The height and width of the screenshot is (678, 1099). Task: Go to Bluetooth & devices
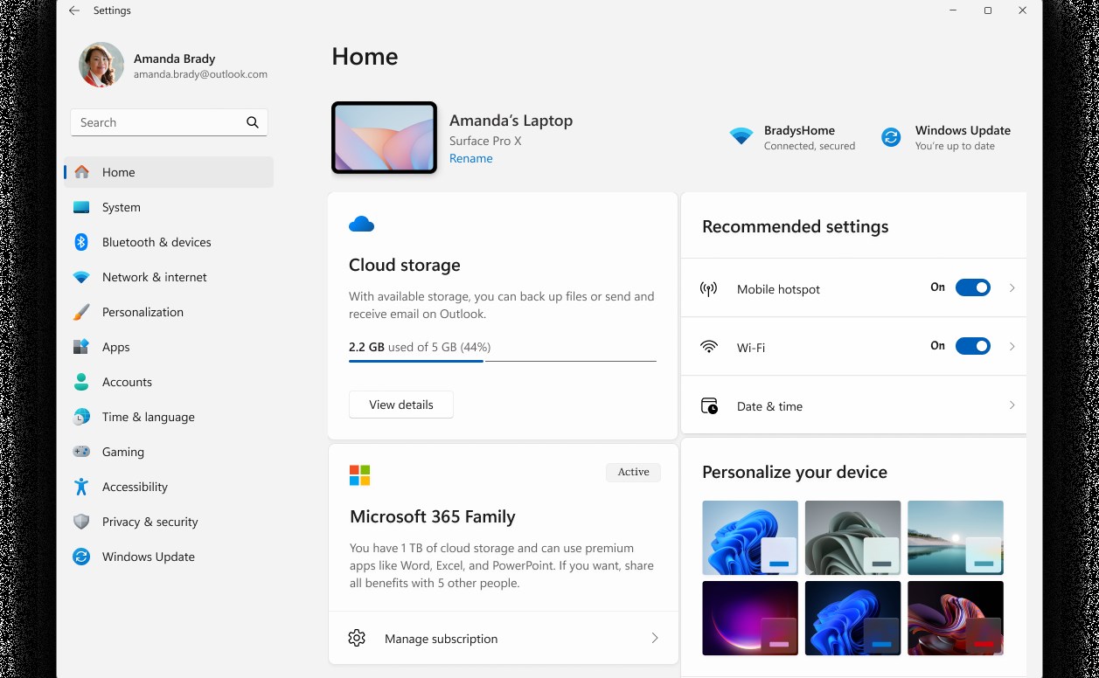click(169, 242)
